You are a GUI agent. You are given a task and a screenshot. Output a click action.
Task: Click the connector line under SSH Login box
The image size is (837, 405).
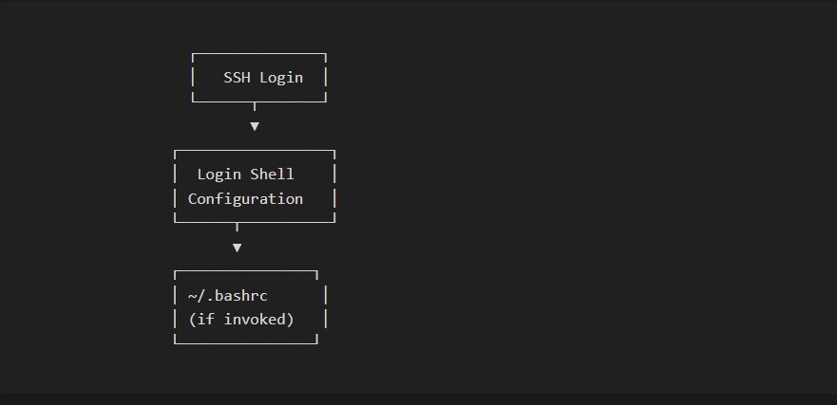[x=255, y=106]
